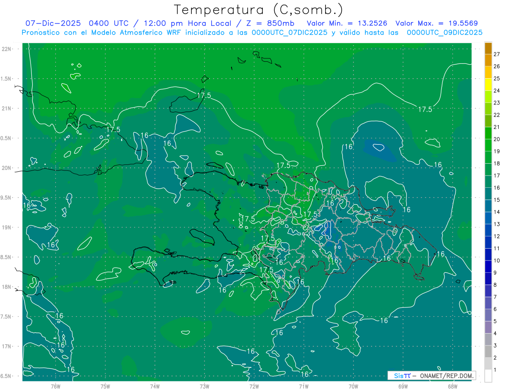Screen dimensions: 508x392
Task: Click the 73W longitude axis label
Action: (204, 386)
